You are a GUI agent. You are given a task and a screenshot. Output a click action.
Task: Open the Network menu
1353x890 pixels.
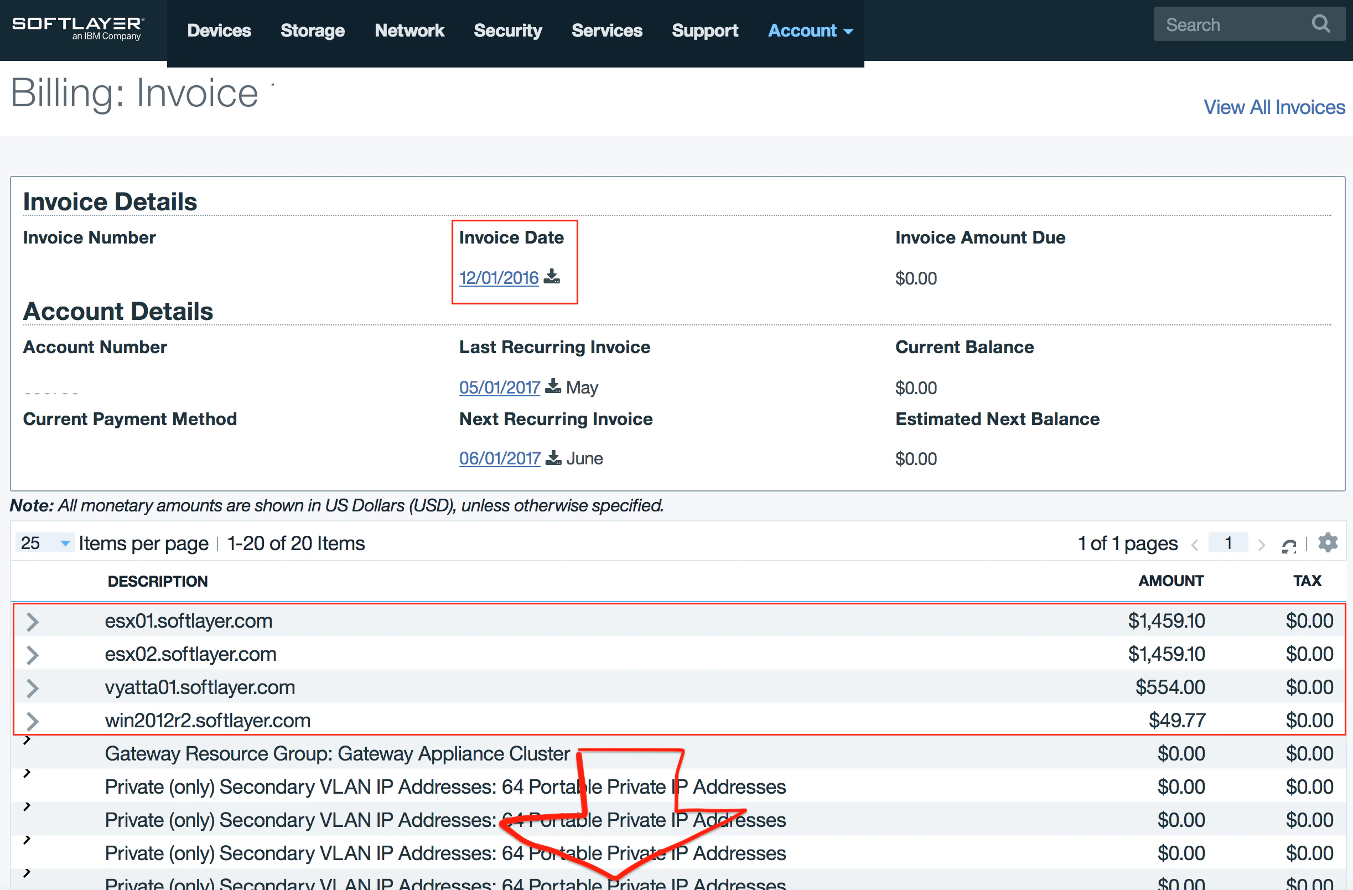pos(409,30)
